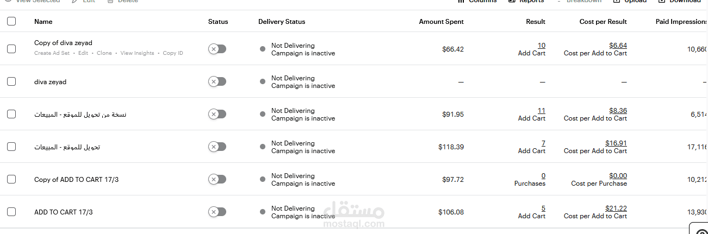Tick the select-all checkbox in the table header
Screen dimensions: 708x234
[x=11, y=22]
